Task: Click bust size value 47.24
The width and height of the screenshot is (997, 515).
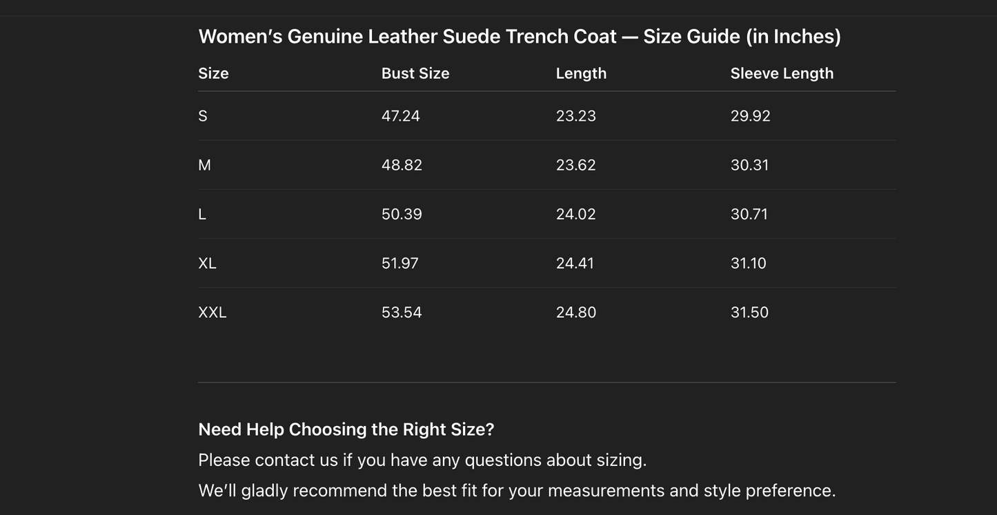Action: pyautogui.click(x=400, y=116)
